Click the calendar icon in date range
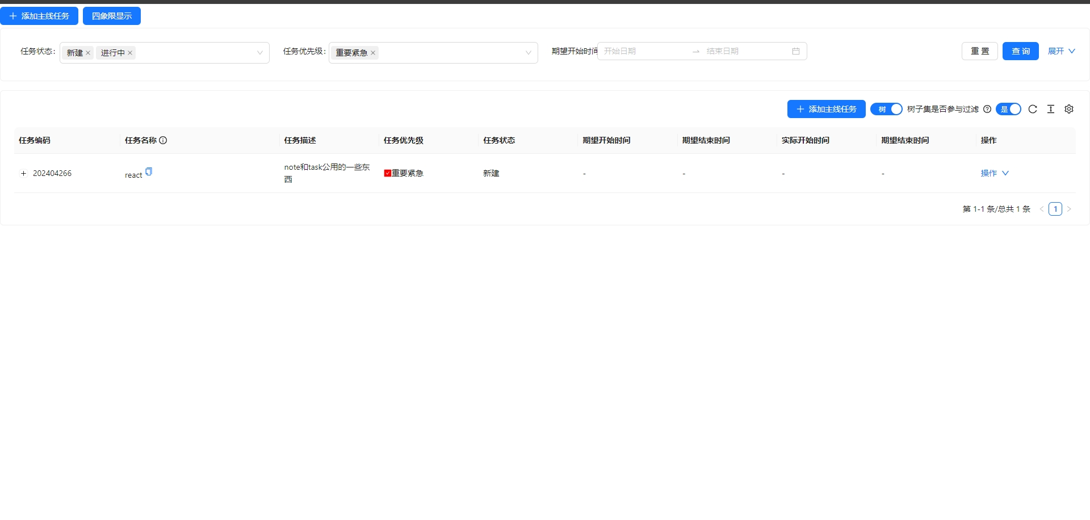This screenshot has width=1090, height=520. pyautogui.click(x=796, y=51)
